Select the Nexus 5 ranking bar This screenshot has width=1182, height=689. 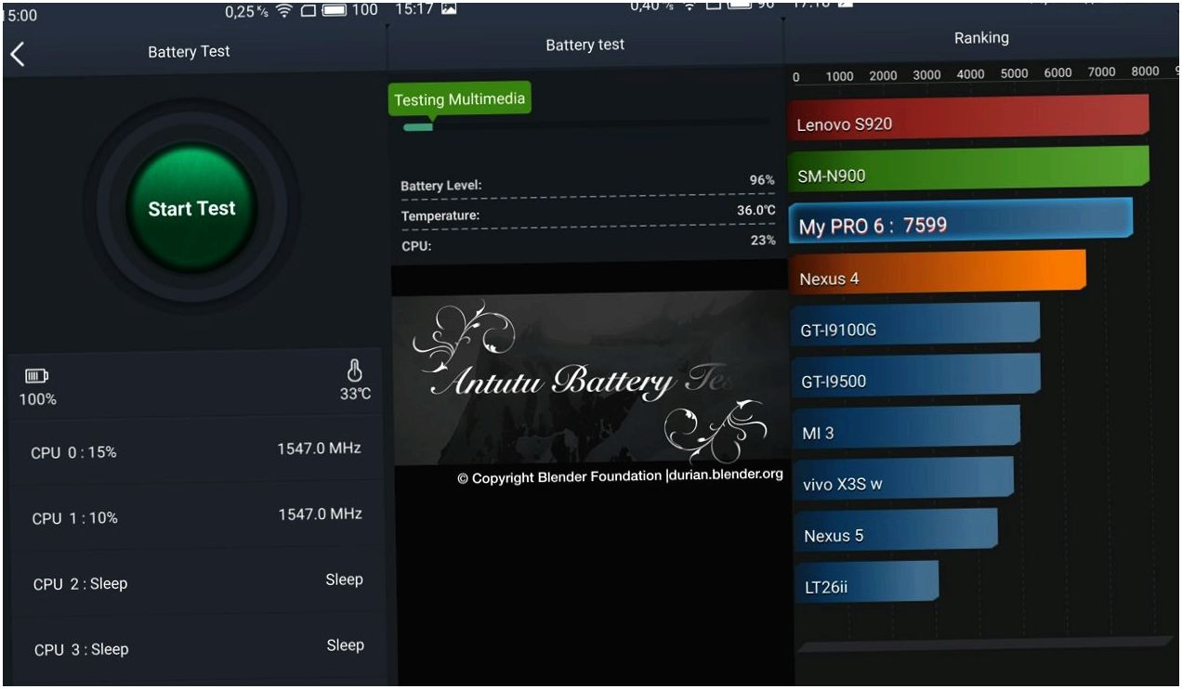click(896, 531)
